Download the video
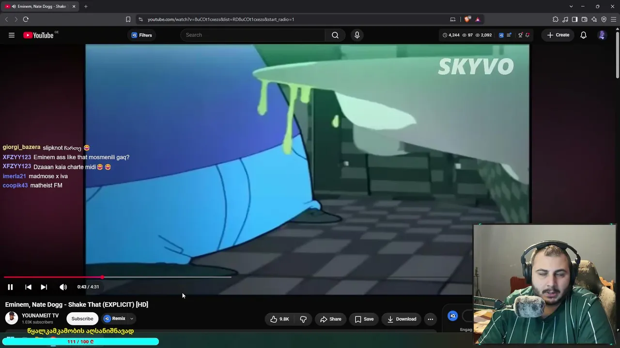The height and width of the screenshot is (348, 620). pyautogui.click(x=402, y=319)
